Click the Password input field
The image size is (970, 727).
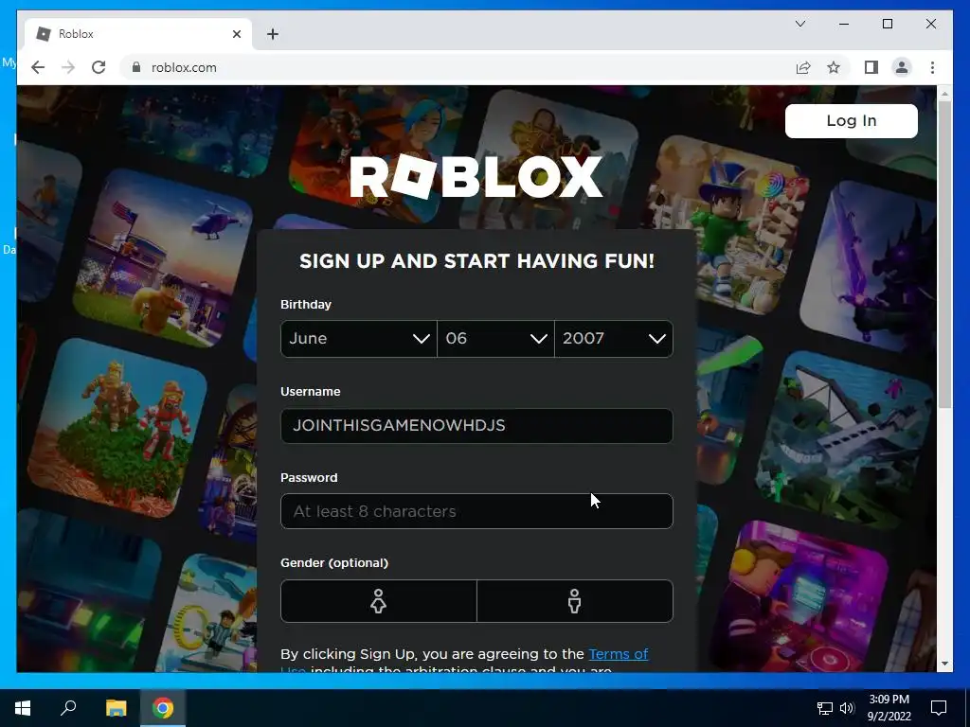pyautogui.click(x=476, y=511)
